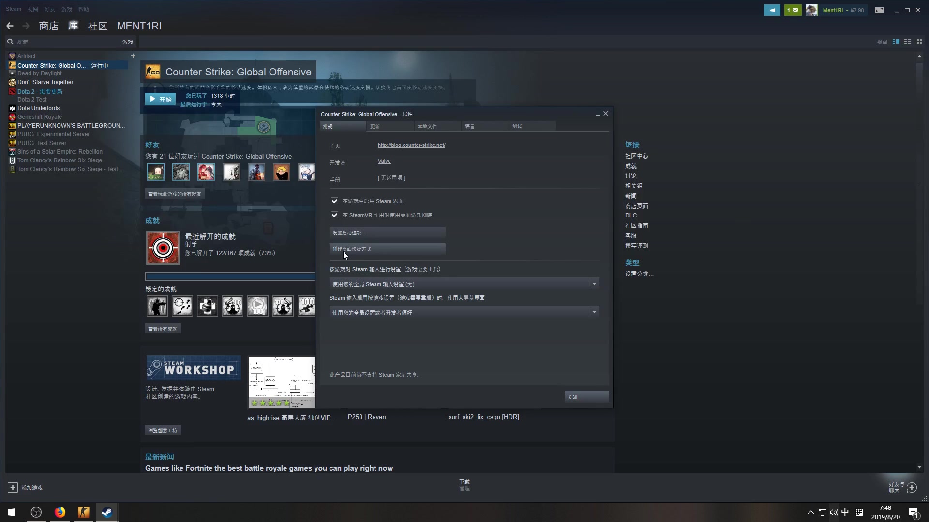Open the as_highrise workshop thumbnail
The image size is (929, 522).
point(282,382)
